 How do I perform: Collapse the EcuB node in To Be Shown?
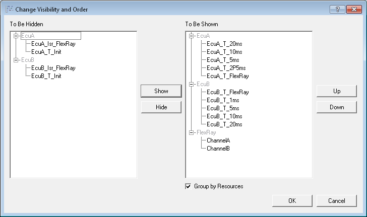[x=191, y=84]
